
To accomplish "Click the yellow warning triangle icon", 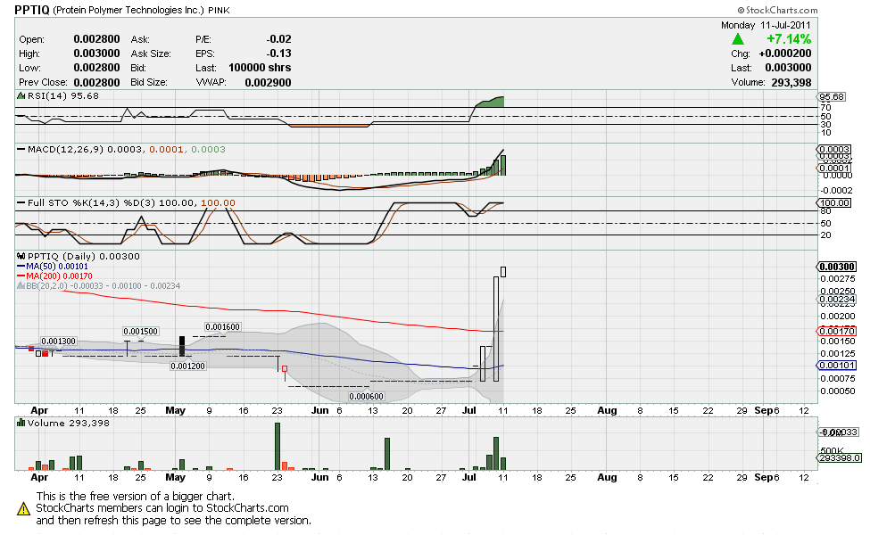I will pyautogui.click(x=23, y=508).
